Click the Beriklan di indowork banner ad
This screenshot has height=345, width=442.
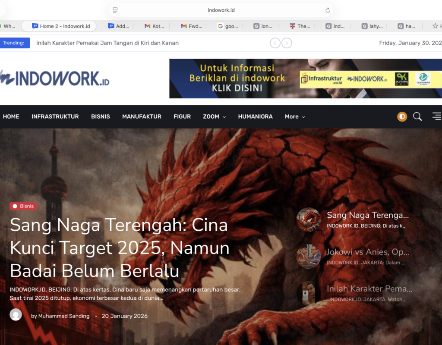click(306, 78)
